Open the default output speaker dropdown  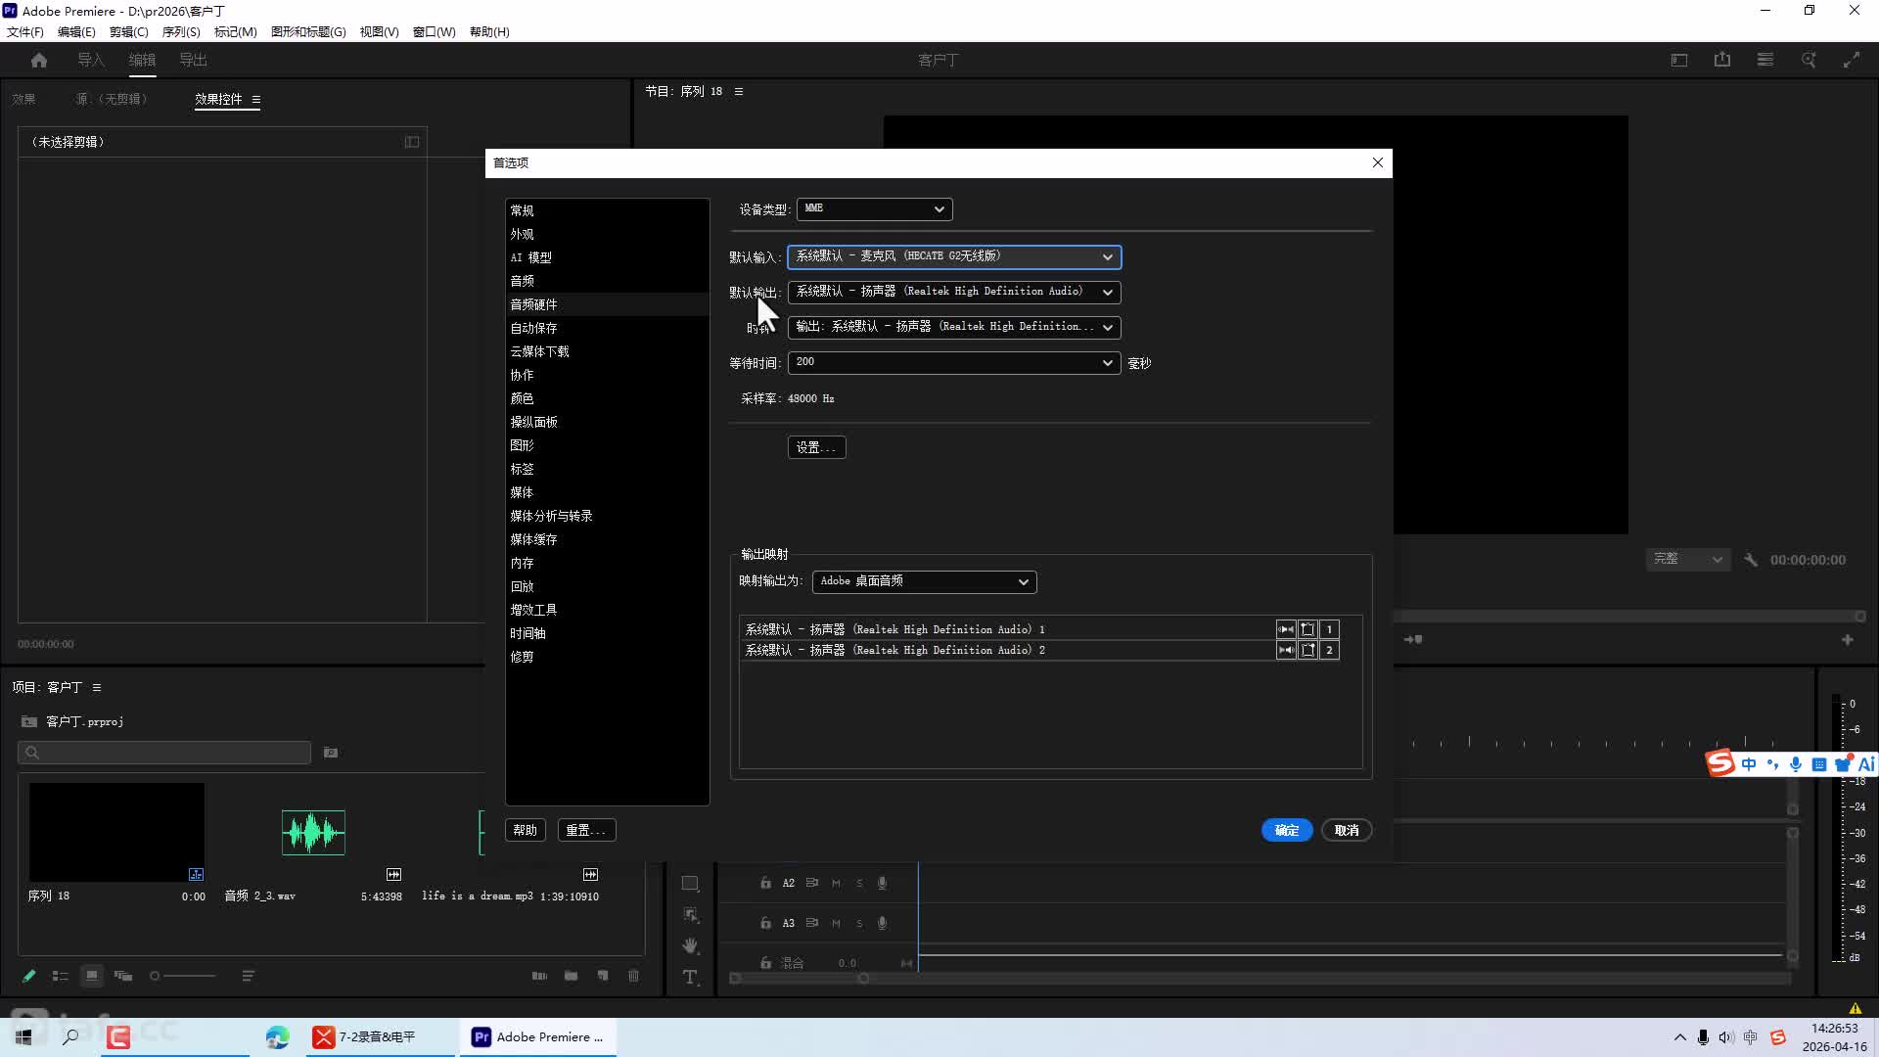coord(954,292)
